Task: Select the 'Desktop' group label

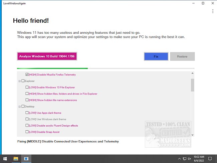Action: coord(30,107)
